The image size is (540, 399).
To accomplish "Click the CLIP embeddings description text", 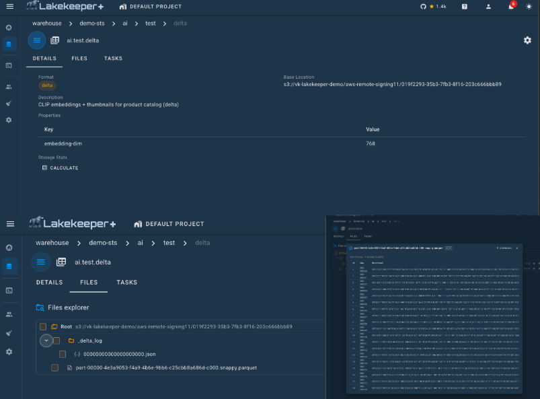I will pyautogui.click(x=108, y=105).
